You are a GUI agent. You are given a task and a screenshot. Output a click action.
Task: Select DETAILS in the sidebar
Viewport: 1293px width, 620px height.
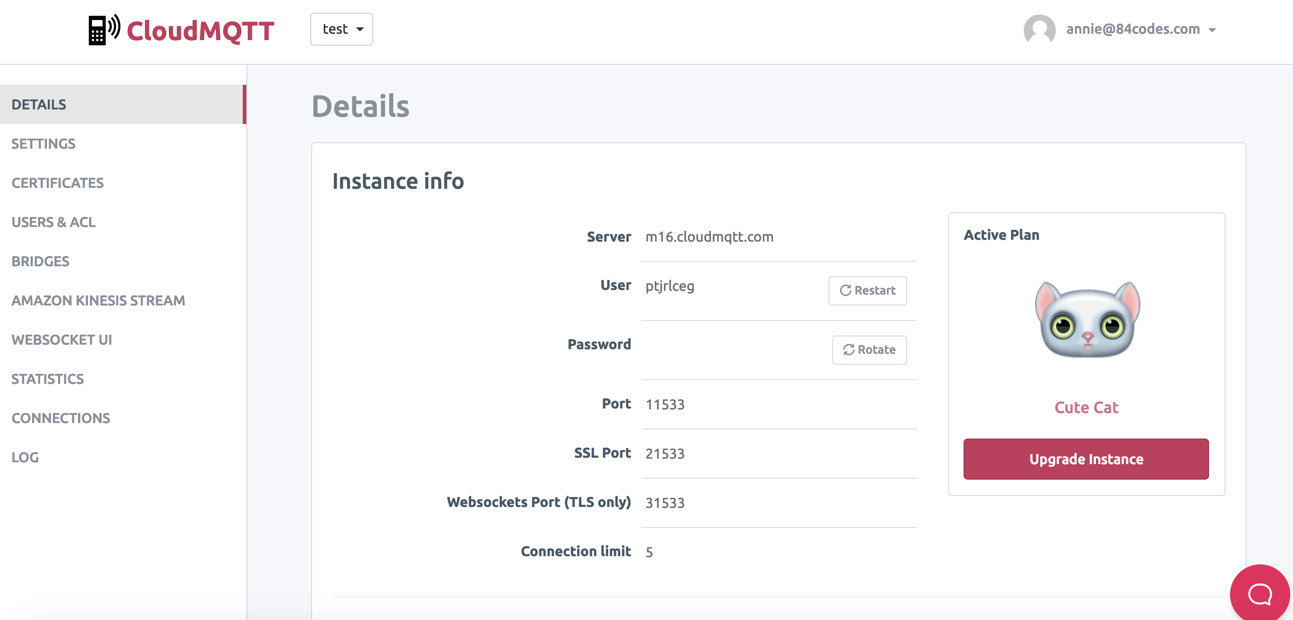pyautogui.click(x=123, y=104)
